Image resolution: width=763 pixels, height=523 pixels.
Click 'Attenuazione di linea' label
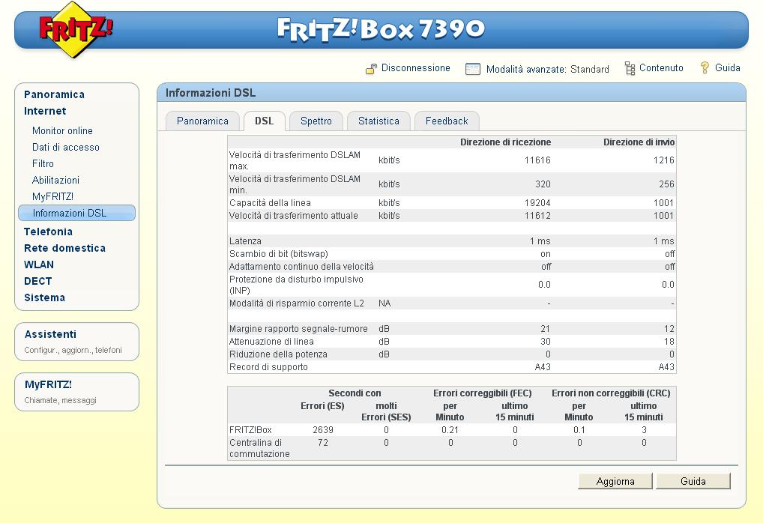point(271,341)
